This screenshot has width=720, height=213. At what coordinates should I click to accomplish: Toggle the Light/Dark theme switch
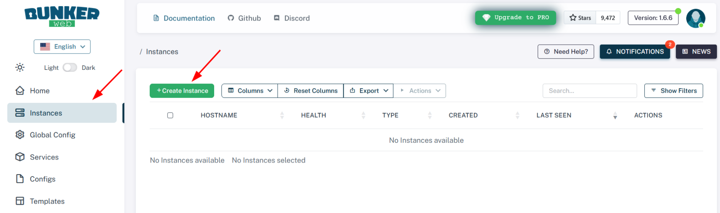[70, 68]
